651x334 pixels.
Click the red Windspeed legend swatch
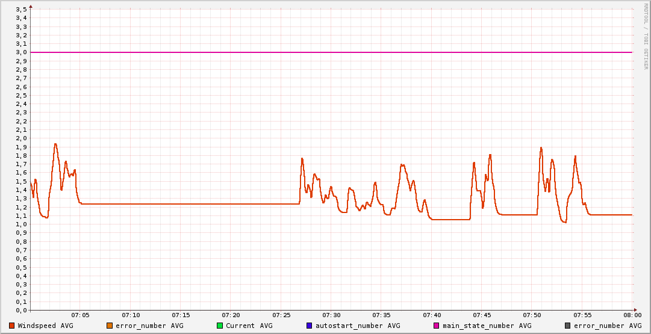click(11, 326)
